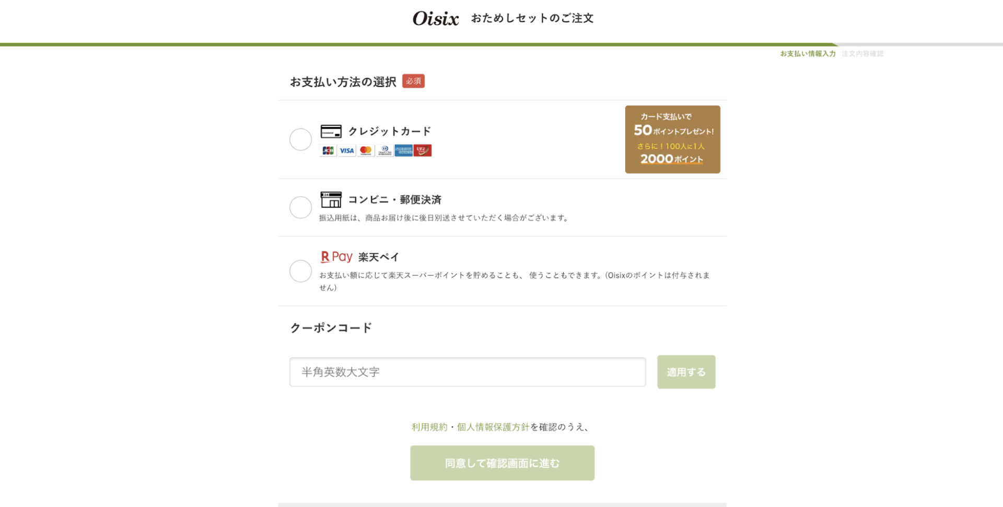Click the convenience store illustration icon
The width and height of the screenshot is (1003, 507).
330,199
